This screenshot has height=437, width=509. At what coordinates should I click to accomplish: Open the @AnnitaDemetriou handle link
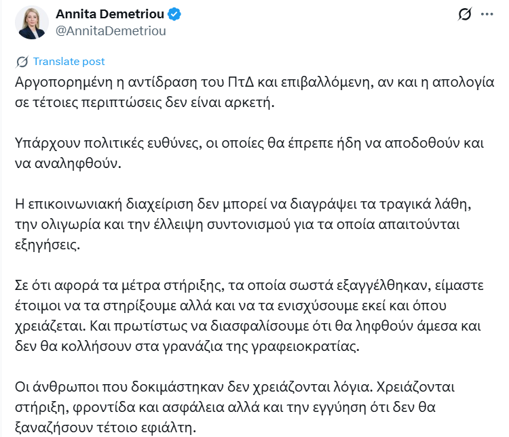[x=111, y=31]
